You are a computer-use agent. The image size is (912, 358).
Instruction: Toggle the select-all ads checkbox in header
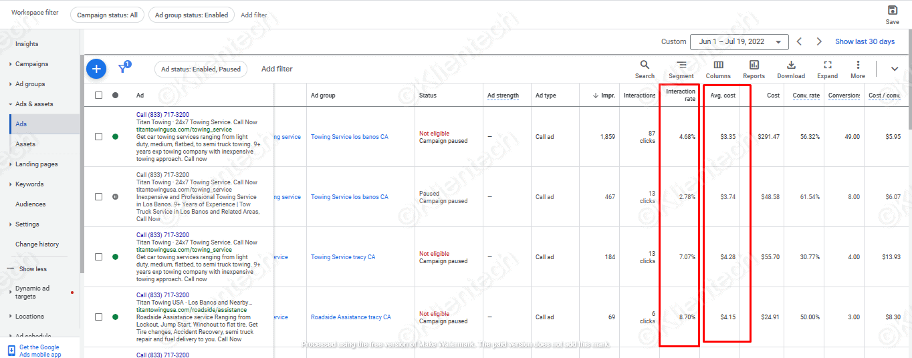[99, 96]
